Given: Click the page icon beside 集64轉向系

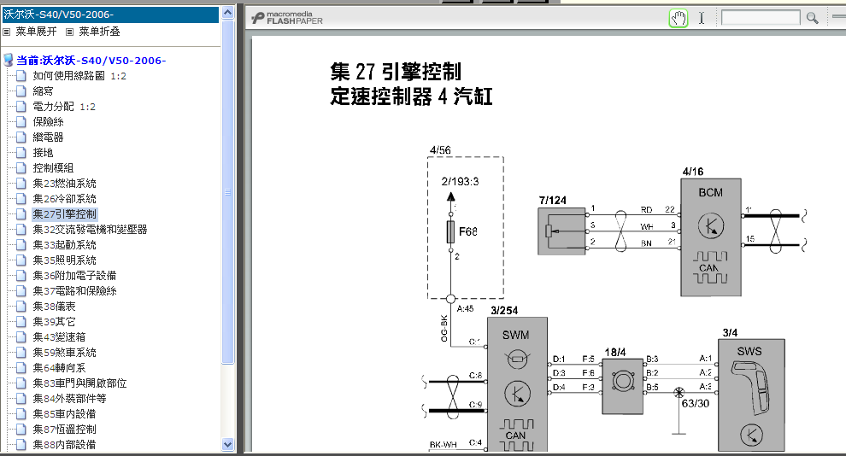Looking at the screenshot, I should [x=21, y=367].
